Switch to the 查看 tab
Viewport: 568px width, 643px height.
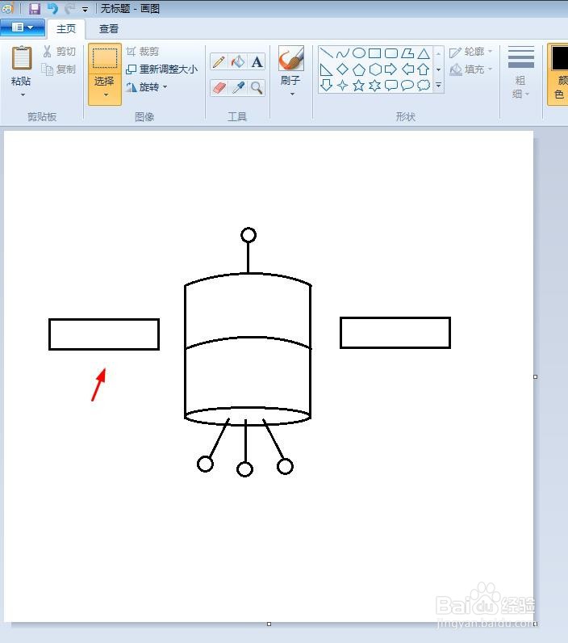click(109, 29)
